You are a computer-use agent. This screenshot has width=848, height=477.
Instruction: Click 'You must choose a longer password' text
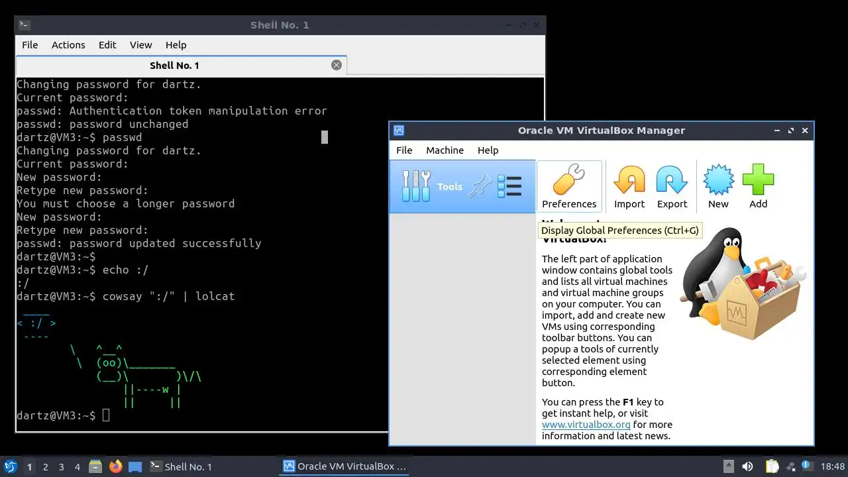pyautogui.click(x=126, y=203)
